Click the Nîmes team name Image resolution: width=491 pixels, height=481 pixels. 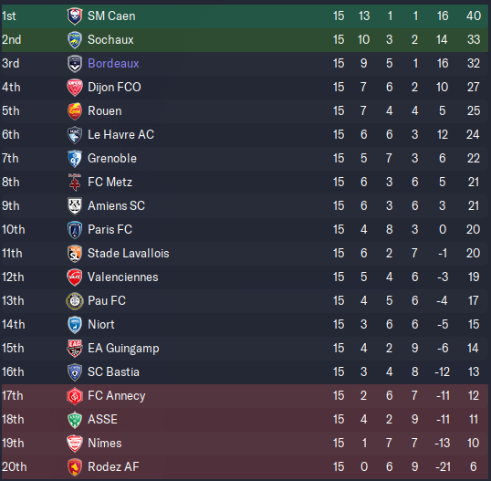105,444
